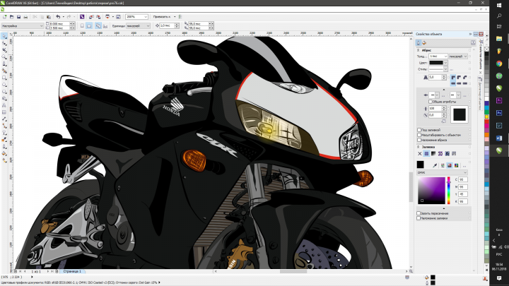The width and height of the screenshot is (509, 286).
Task: Open the outline Цвет color dropdown
Action: tap(445, 63)
